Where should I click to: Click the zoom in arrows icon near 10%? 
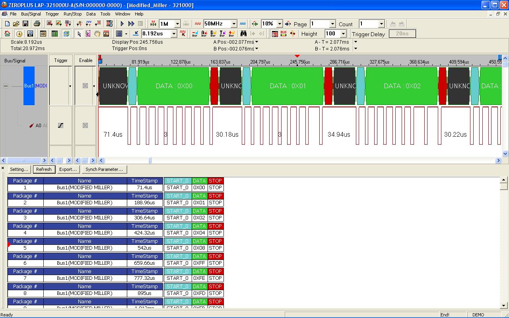point(255,24)
